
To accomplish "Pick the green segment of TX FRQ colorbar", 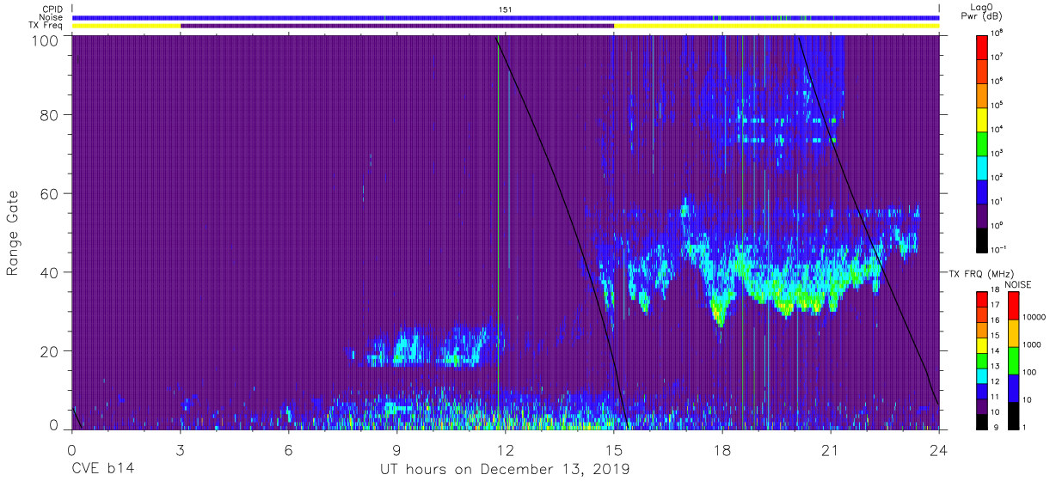I will pyautogui.click(x=982, y=360).
